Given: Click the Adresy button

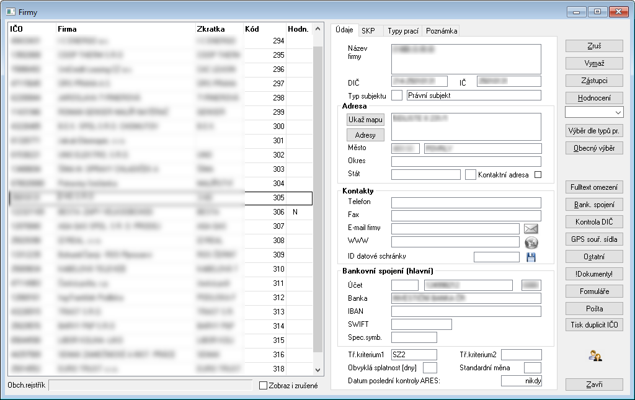Looking at the screenshot, I should tap(365, 135).
